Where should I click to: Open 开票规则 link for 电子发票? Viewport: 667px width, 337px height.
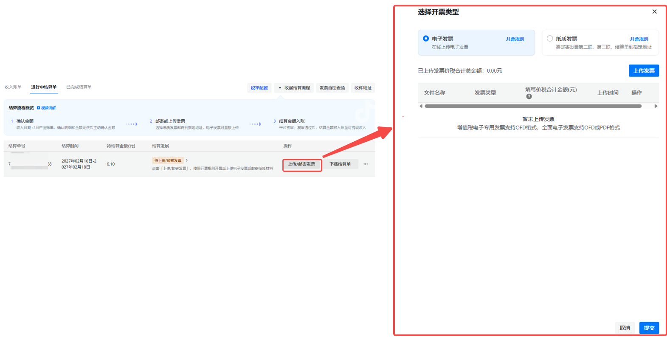coord(515,39)
